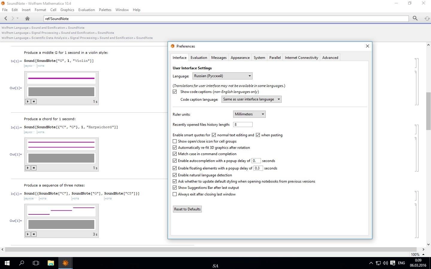Click the Mathematica taskbar icon
The height and width of the screenshot is (269, 431).
65,263
